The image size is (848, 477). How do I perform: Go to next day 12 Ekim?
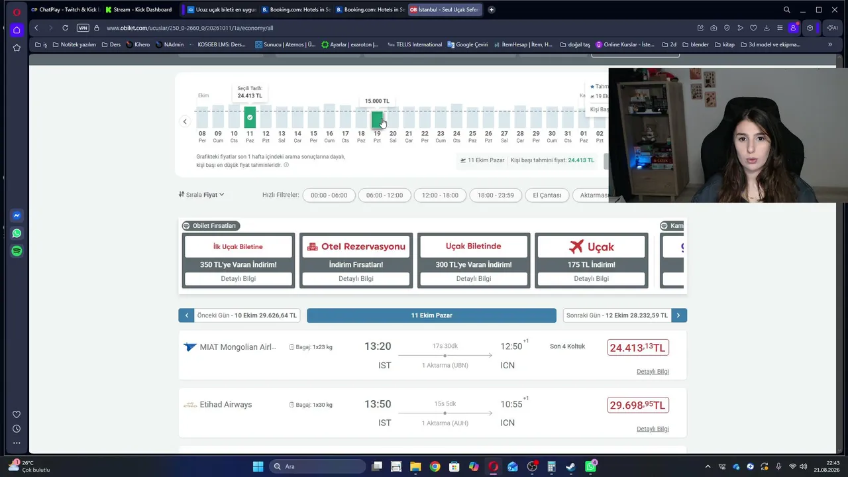point(625,315)
